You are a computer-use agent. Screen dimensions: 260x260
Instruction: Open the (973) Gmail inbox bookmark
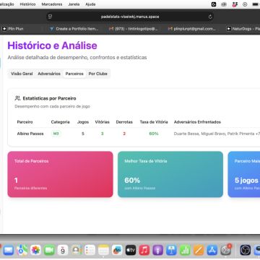point(133,29)
